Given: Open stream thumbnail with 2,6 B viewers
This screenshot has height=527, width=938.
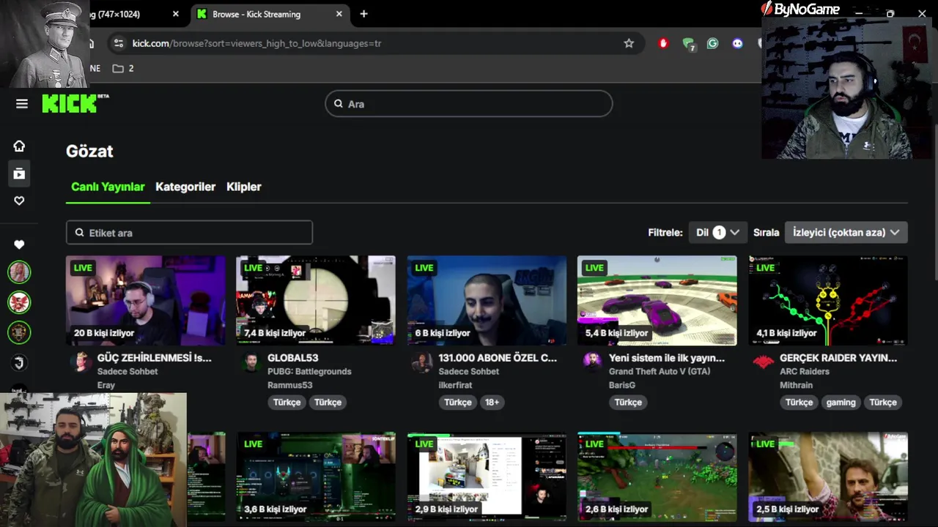Looking at the screenshot, I should click(x=657, y=476).
